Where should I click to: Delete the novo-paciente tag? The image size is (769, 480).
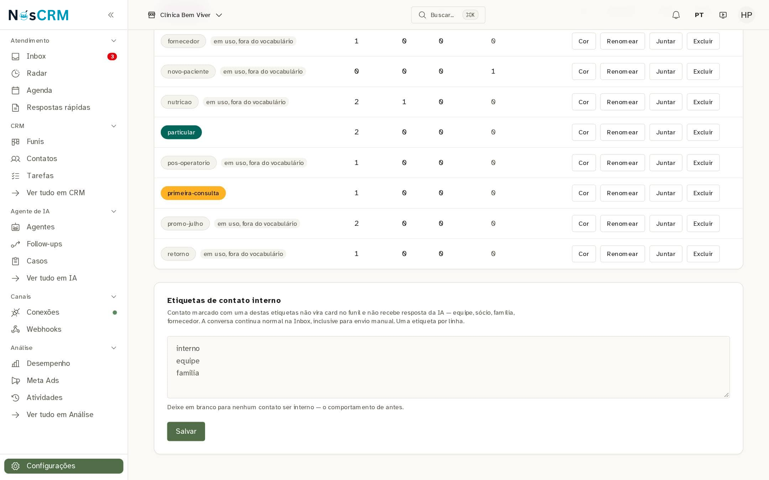click(703, 71)
